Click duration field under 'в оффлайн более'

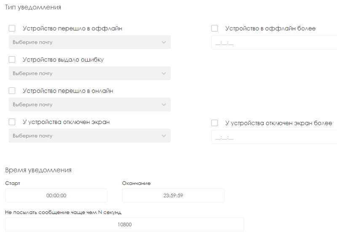(x=274, y=43)
